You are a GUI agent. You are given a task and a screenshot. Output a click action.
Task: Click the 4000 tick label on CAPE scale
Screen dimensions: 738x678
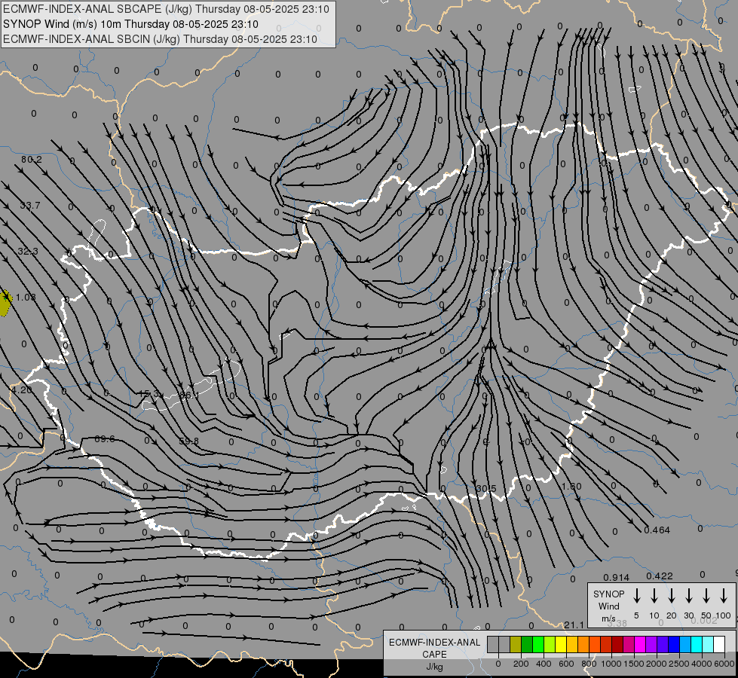click(x=702, y=664)
